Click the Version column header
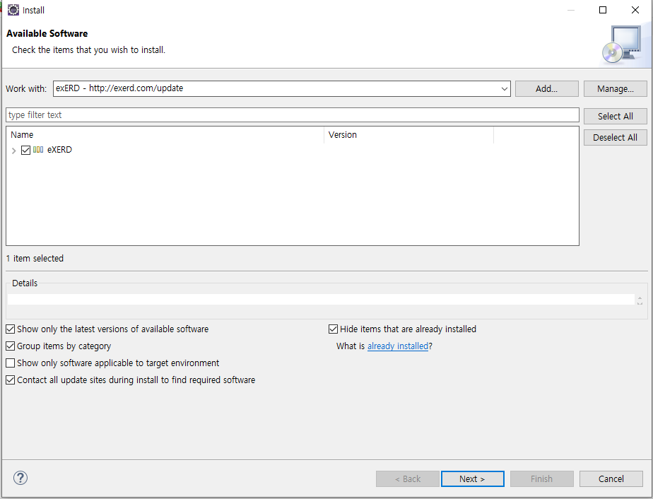 [408, 135]
